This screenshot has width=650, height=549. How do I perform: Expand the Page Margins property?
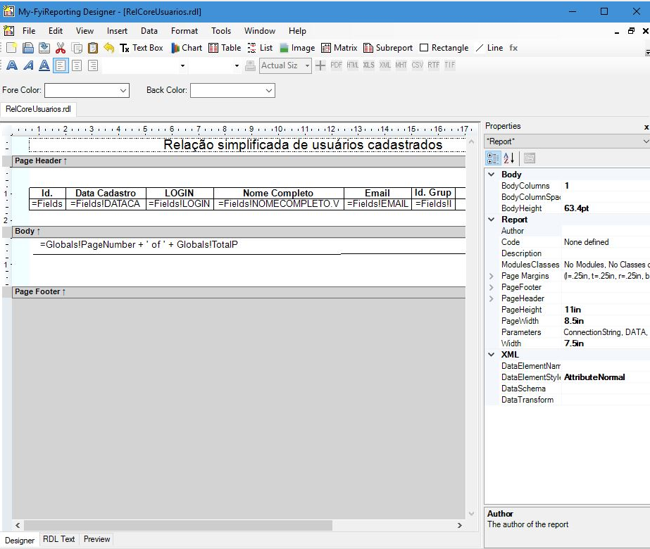[x=492, y=276]
